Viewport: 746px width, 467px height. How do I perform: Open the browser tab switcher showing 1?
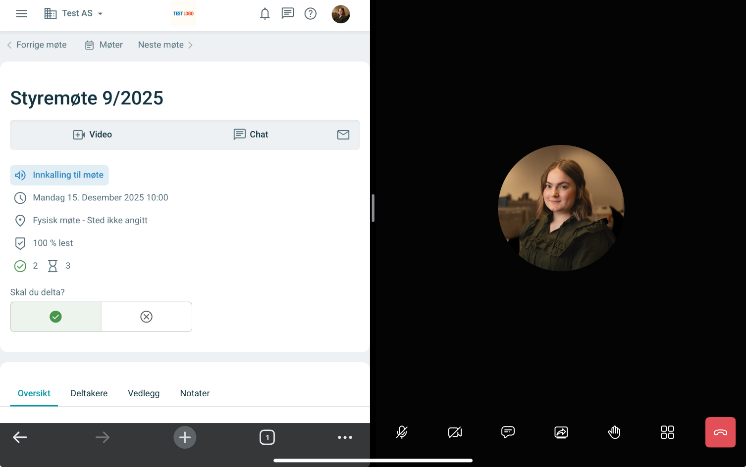click(x=267, y=437)
